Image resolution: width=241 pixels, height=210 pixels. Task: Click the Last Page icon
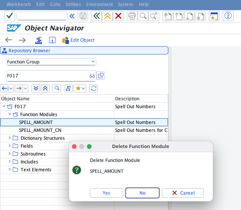[x=201, y=16]
